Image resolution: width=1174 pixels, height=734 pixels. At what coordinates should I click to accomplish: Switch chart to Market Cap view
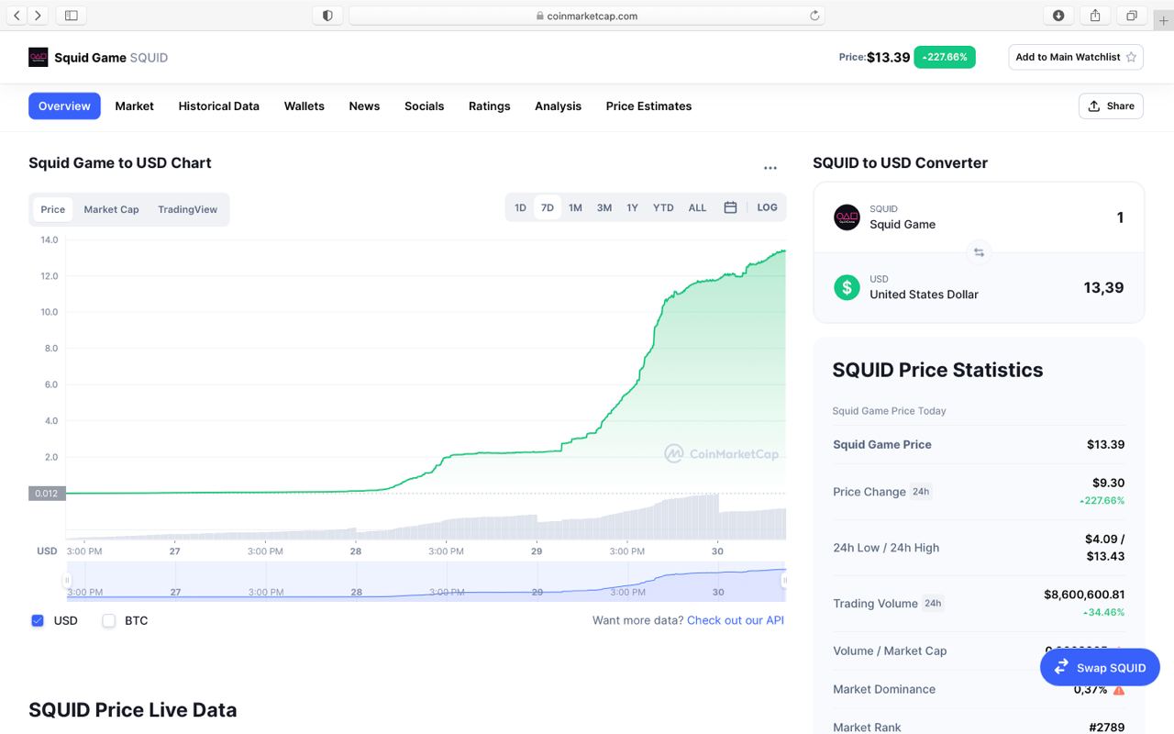point(111,209)
